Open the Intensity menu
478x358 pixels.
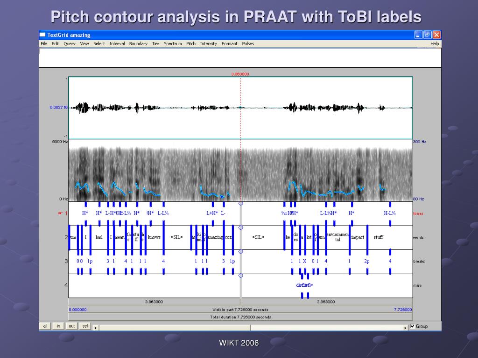(209, 43)
